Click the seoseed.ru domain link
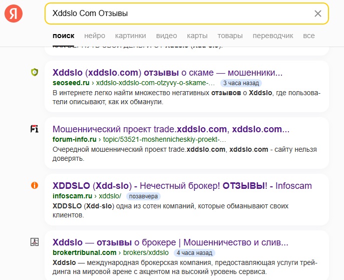Image resolution: width=344 pixels, height=280 pixels. coord(71,83)
